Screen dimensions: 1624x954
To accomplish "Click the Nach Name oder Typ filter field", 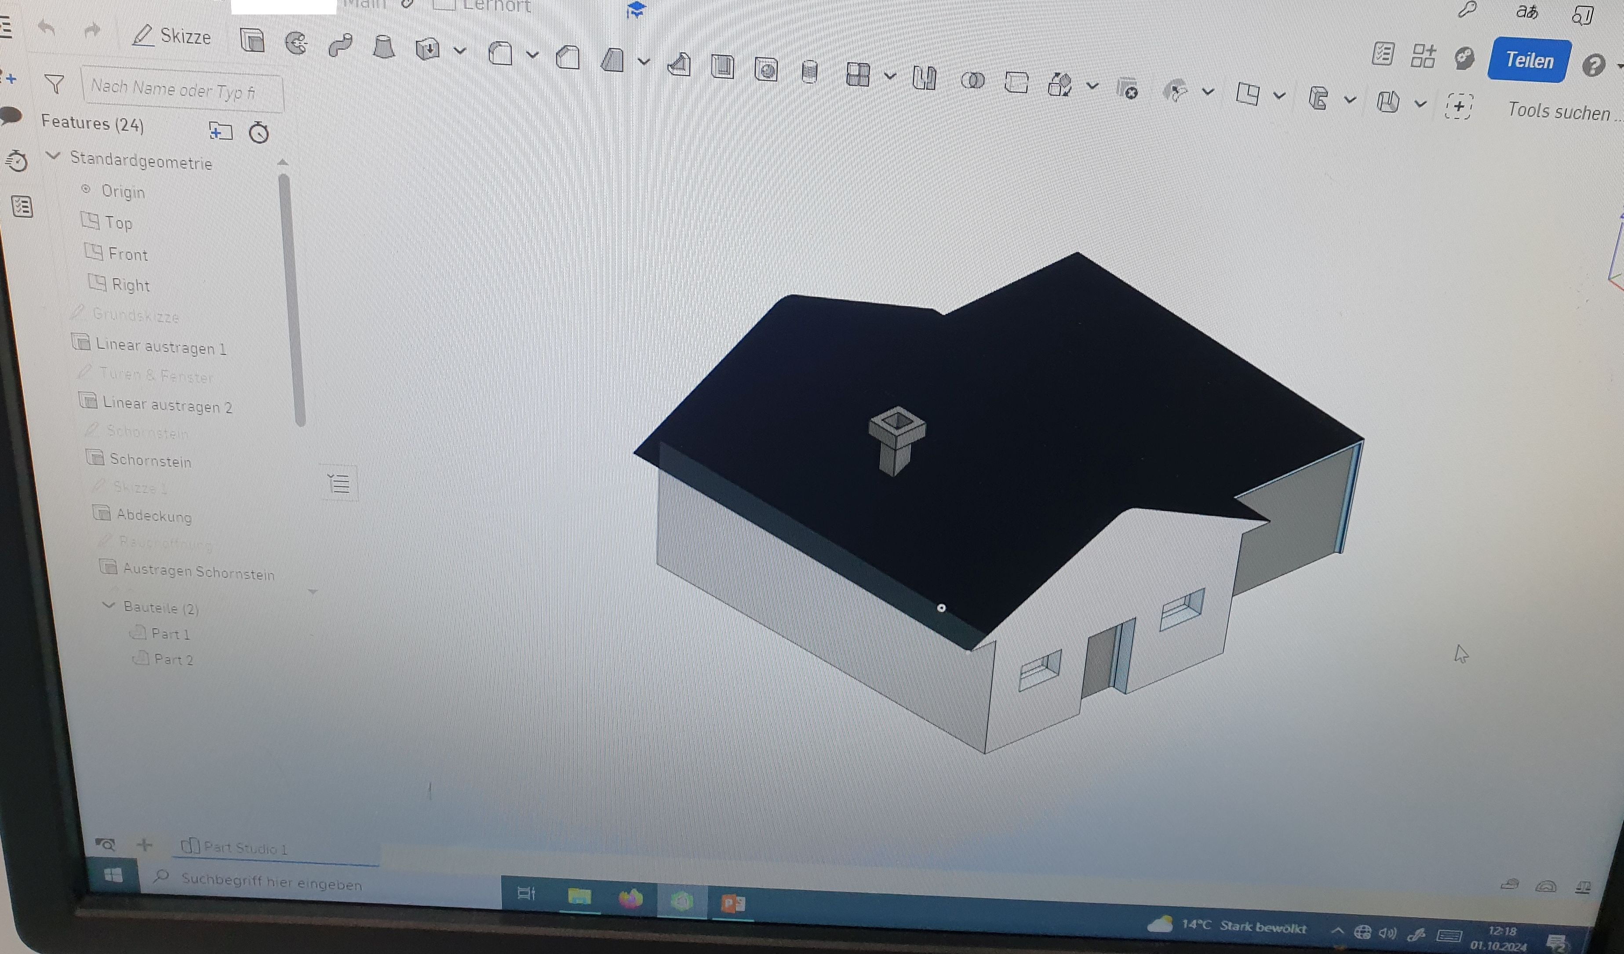I will pyautogui.click(x=182, y=89).
